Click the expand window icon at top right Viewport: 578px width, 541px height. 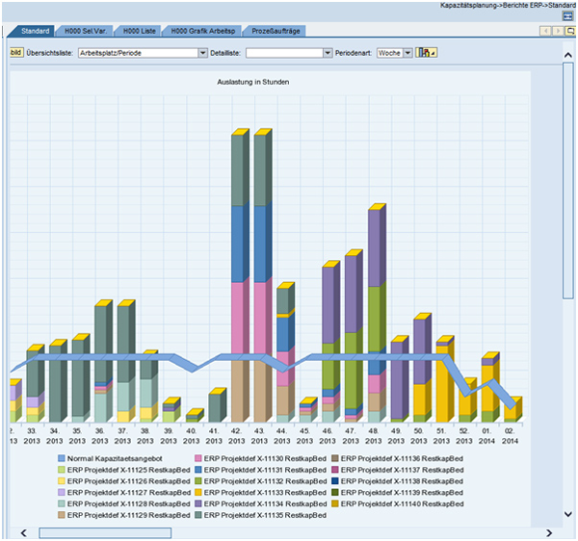point(567,16)
